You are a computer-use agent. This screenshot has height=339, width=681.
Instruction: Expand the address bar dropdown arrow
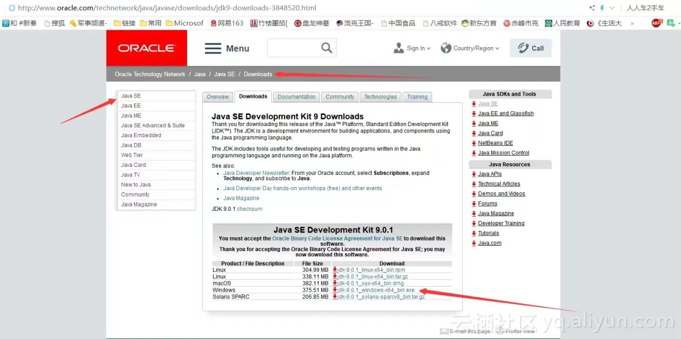tap(612, 8)
